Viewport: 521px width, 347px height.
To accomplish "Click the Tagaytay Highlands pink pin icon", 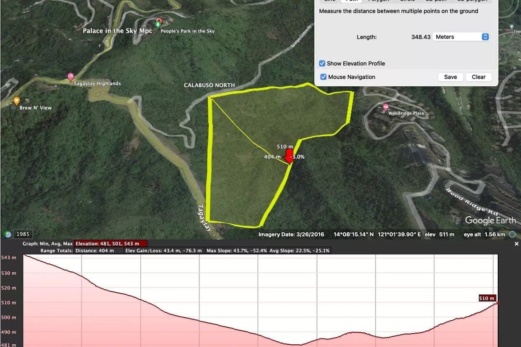I will coord(70,77).
